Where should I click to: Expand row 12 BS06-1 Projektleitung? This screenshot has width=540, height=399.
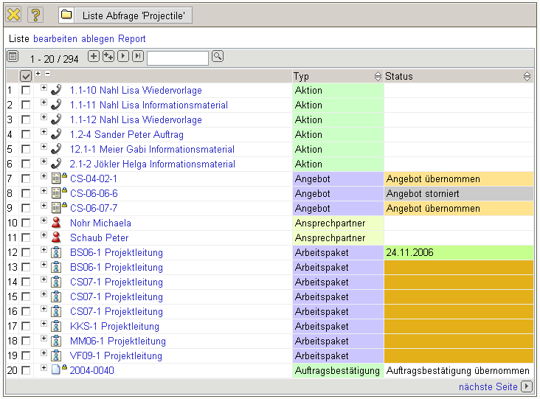click(44, 251)
